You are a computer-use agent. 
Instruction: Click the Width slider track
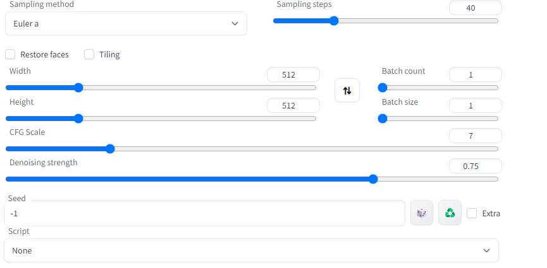pyautogui.click(x=161, y=88)
